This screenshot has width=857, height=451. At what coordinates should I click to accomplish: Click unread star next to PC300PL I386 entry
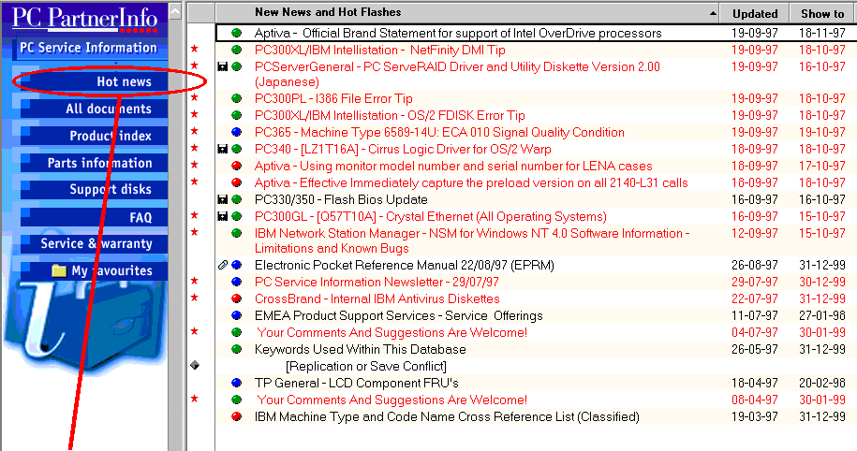click(195, 99)
